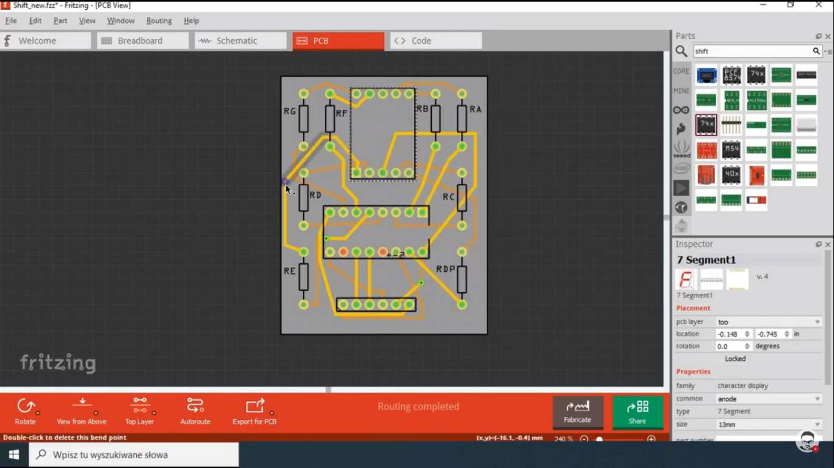Click resistor RA on the PCB
This screenshot has width=834, height=468.
point(462,119)
